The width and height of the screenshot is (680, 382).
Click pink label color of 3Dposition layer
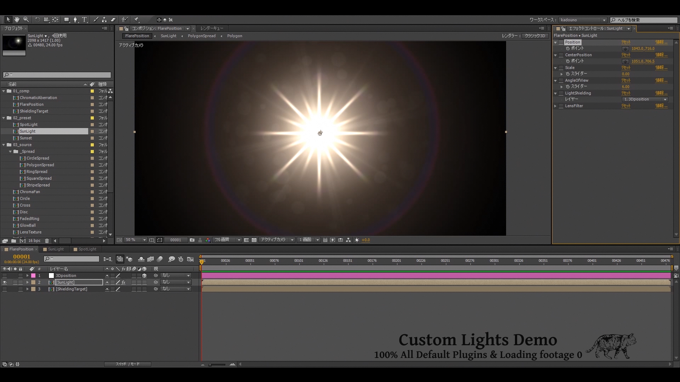click(33, 276)
